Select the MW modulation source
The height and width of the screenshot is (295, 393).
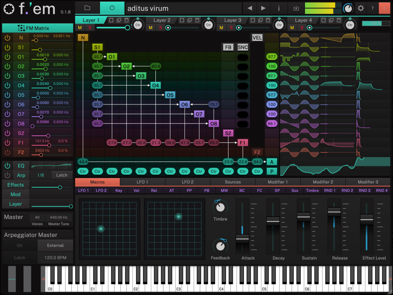(x=224, y=190)
